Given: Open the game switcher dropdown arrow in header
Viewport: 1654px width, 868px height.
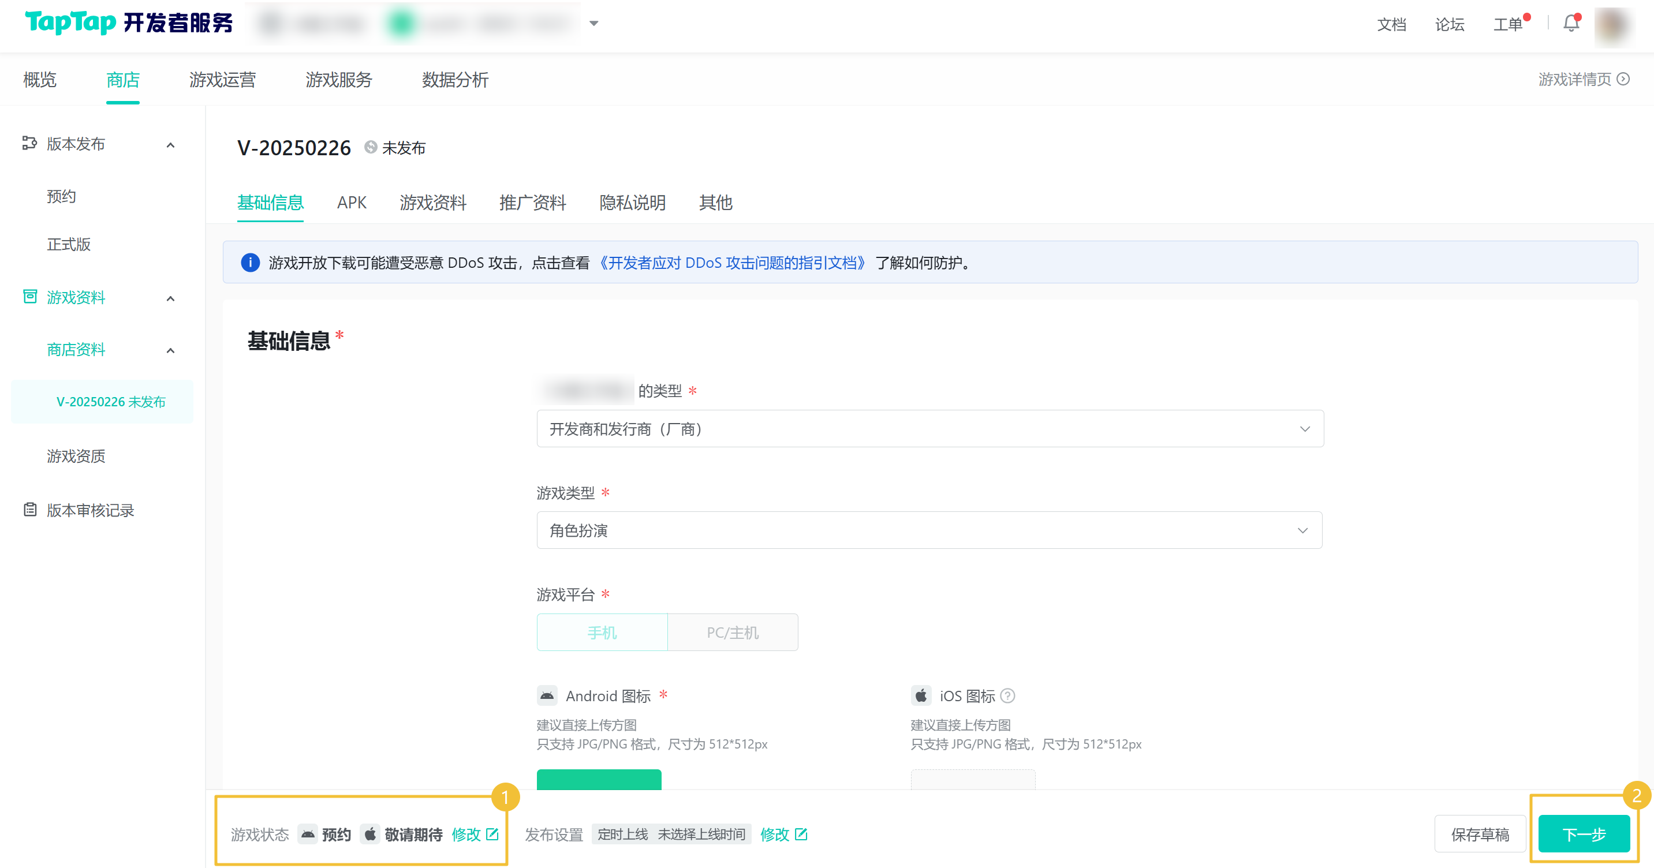Looking at the screenshot, I should pos(594,24).
